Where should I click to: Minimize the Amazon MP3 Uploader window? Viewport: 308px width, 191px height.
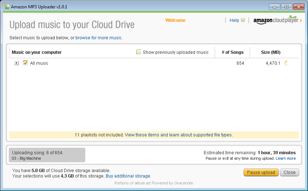click(274, 7)
